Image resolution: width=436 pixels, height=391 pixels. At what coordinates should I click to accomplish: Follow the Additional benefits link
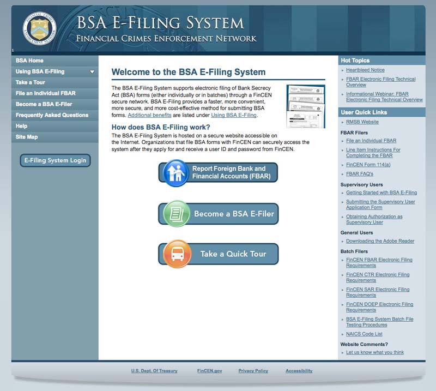tap(149, 115)
